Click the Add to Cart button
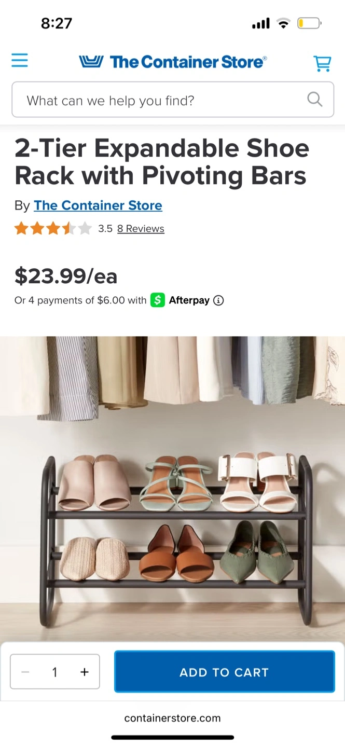 click(225, 672)
